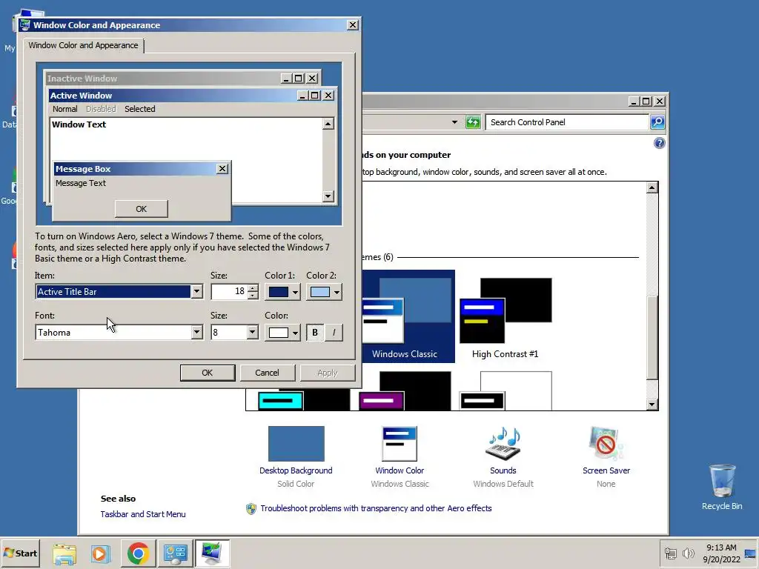Click the Color 1 dark blue swatch
Image resolution: width=759 pixels, height=569 pixels.
tap(279, 292)
